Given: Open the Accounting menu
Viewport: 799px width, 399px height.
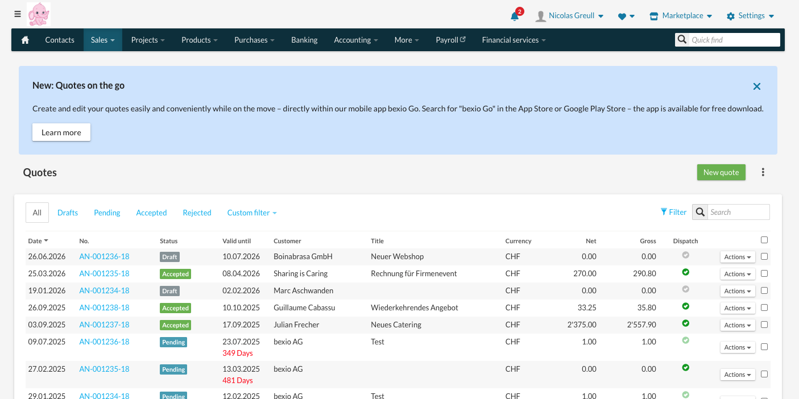Looking at the screenshot, I should [356, 40].
